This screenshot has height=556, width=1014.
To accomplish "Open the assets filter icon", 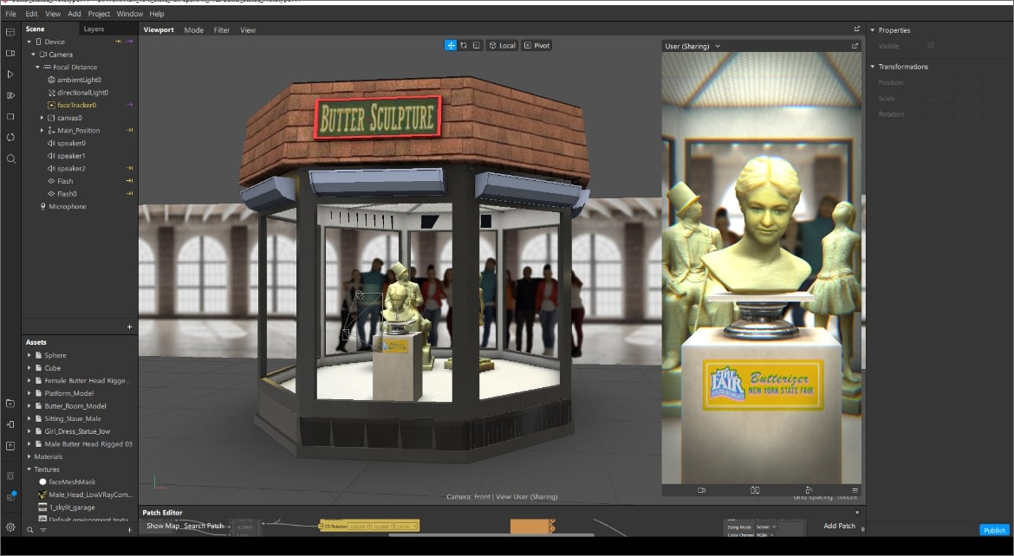I will 43,530.
